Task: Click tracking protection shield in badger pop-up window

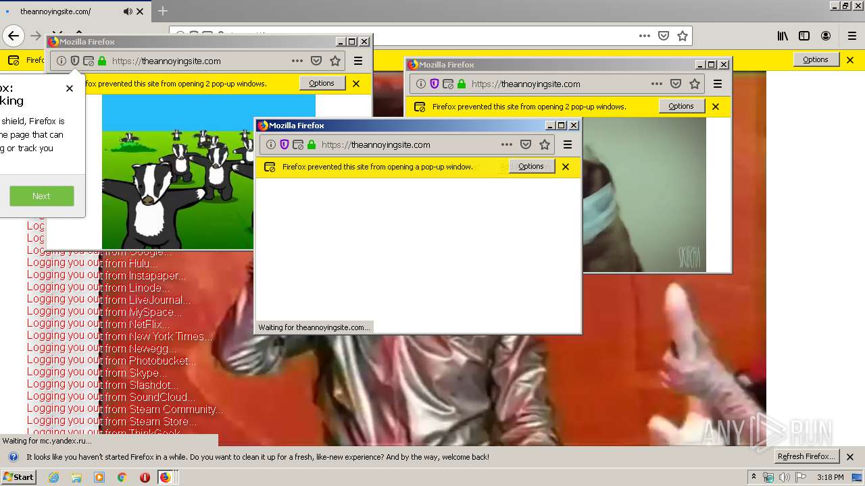Action: pos(75,61)
